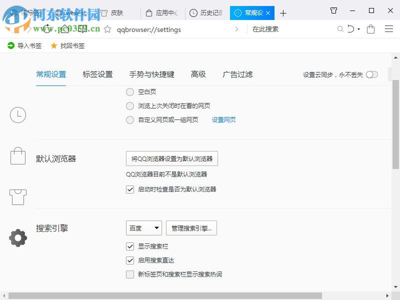
Task: Open the 百度 search engine dropdown
Action: pos(143,227)
